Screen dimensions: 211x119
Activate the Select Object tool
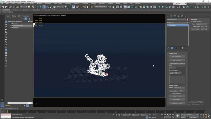29,7
